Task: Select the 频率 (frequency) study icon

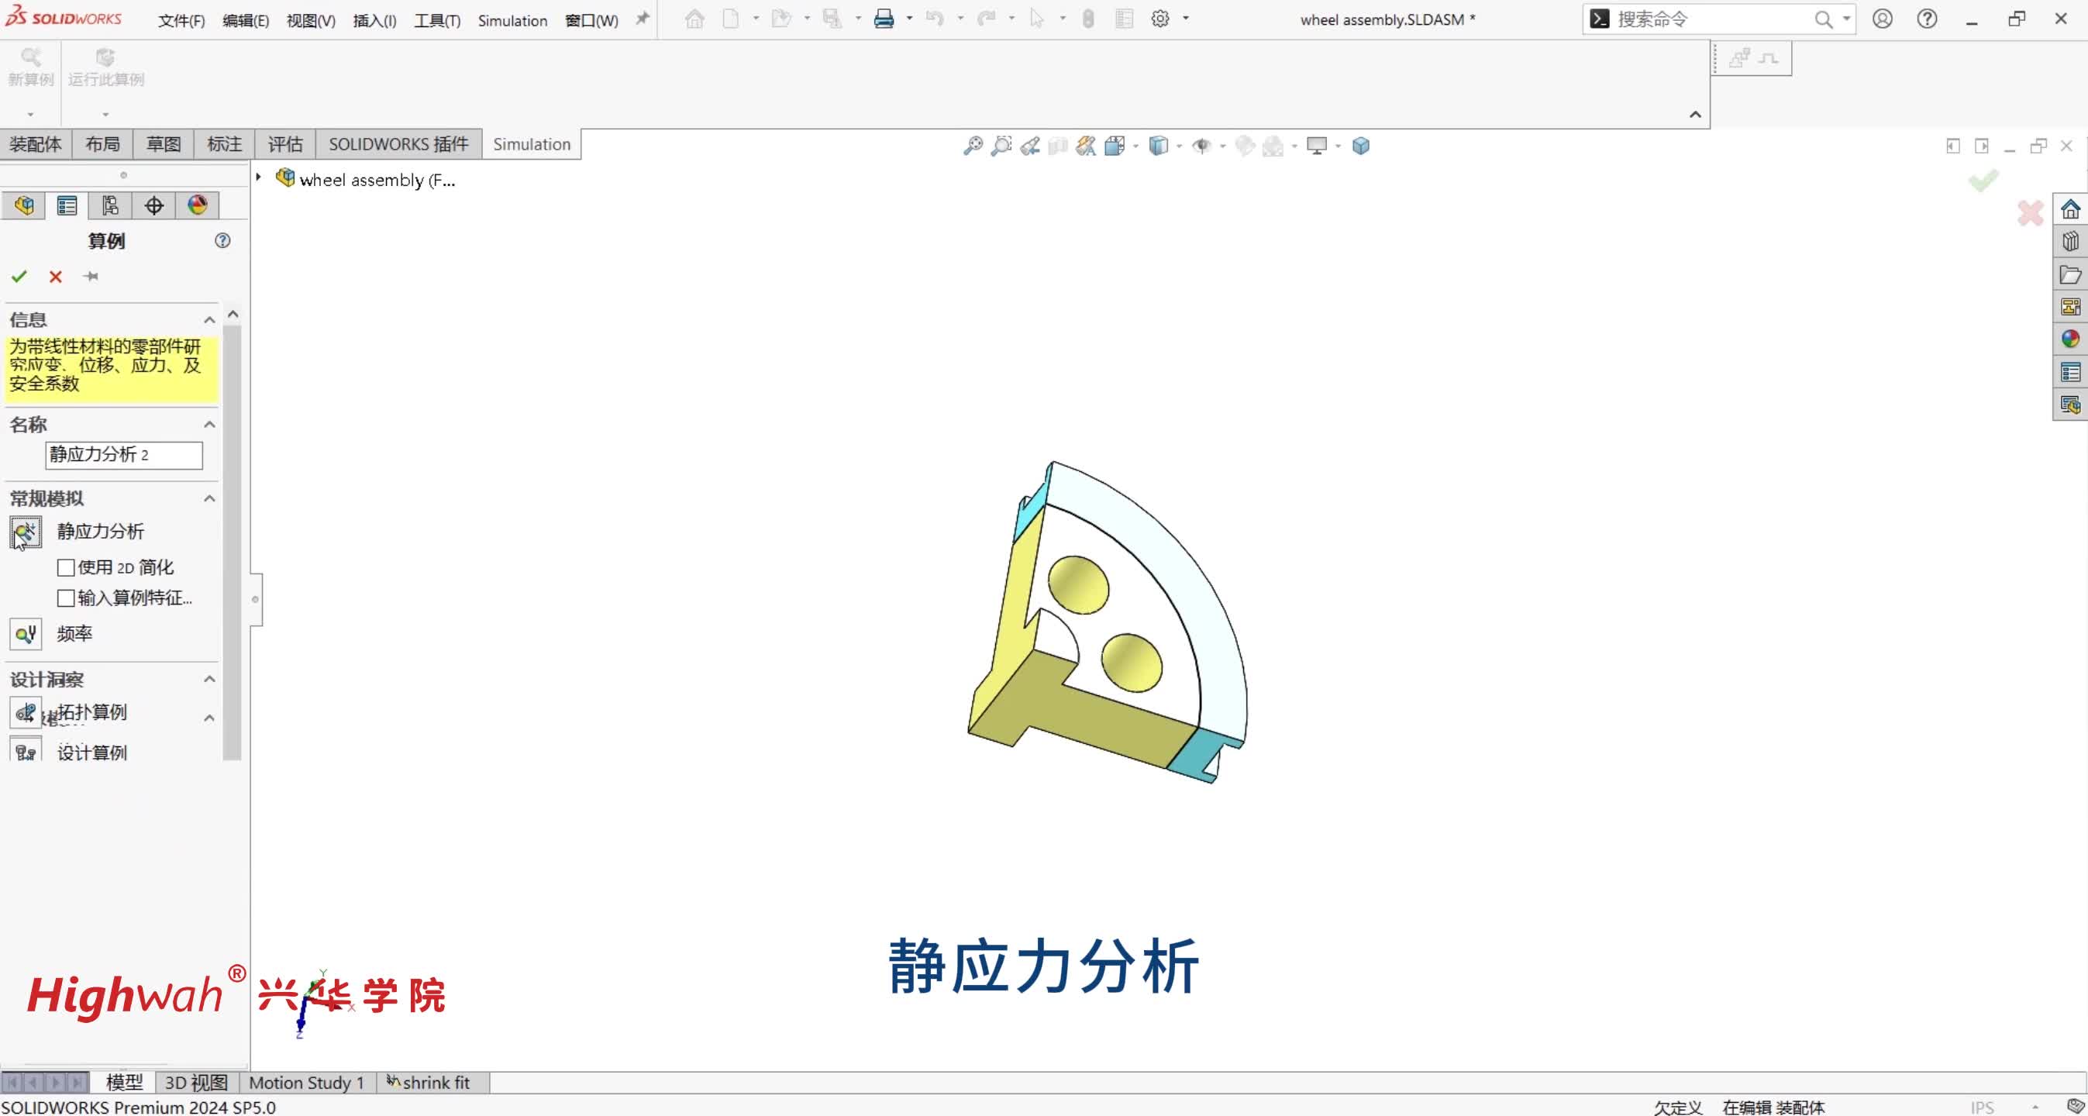Action: [x=25, y=635]
